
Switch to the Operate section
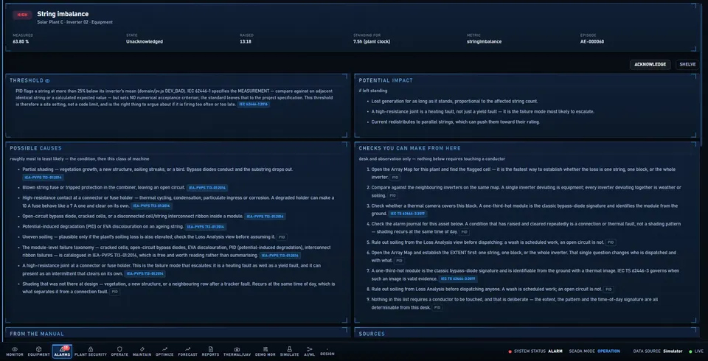[119, 351]
